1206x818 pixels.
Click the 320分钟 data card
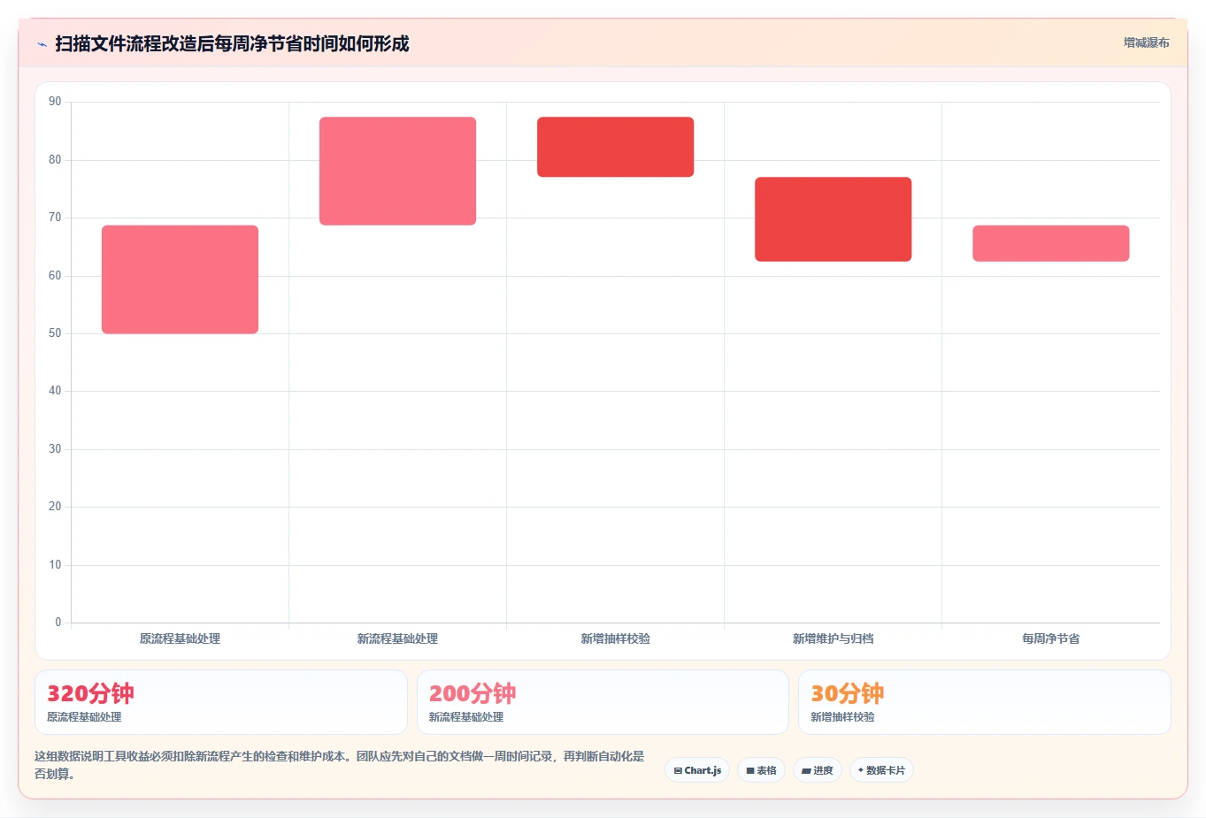point(221,702)
